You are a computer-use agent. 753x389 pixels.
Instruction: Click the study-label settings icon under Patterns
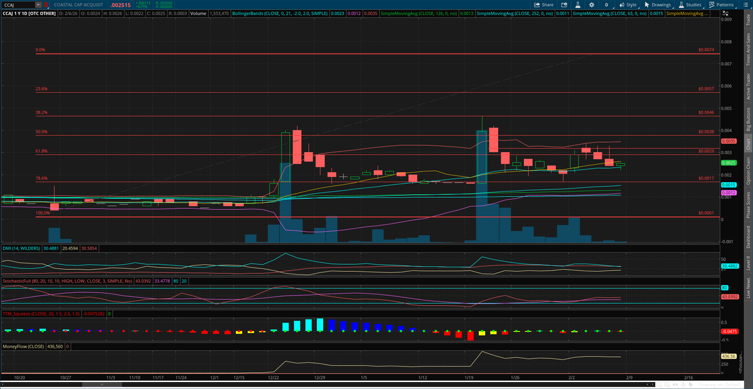coord(725,13)
